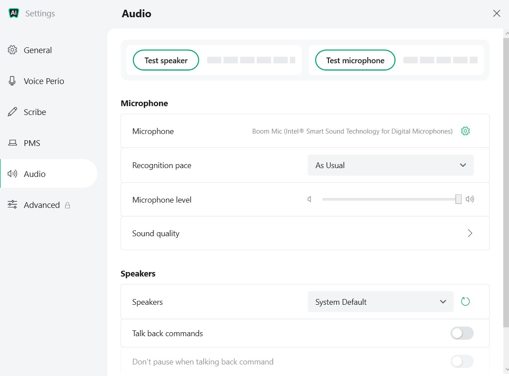
Task: Click the vertical scrollbar thumb
Action: coord(506,182)
